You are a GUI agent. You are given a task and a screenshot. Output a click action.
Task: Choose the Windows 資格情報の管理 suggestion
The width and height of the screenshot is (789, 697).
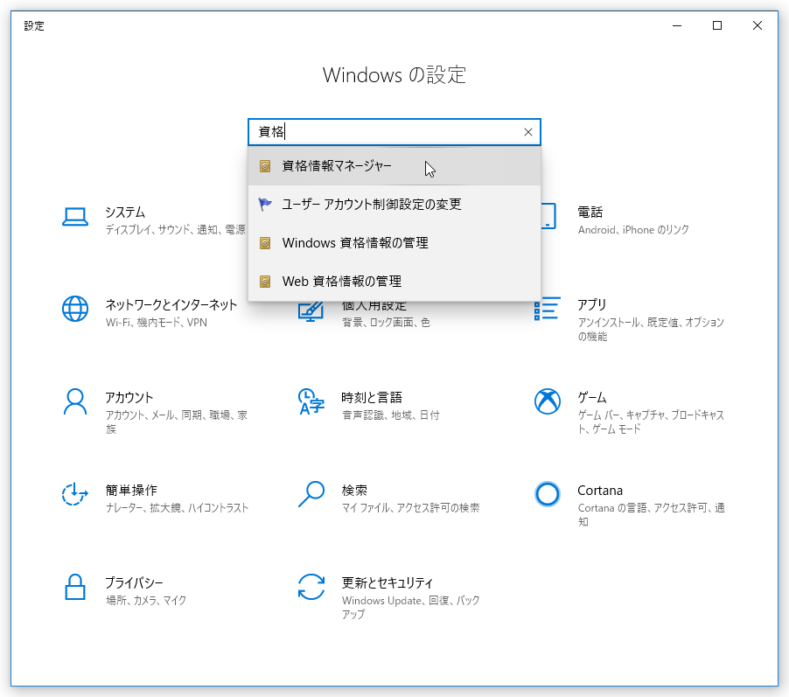pyautogui.click(x=394, y=243)
